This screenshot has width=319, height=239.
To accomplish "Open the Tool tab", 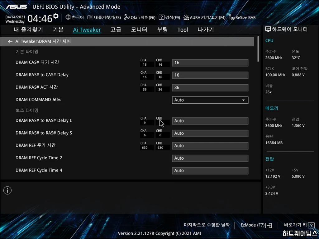I will tap(183, 30).
